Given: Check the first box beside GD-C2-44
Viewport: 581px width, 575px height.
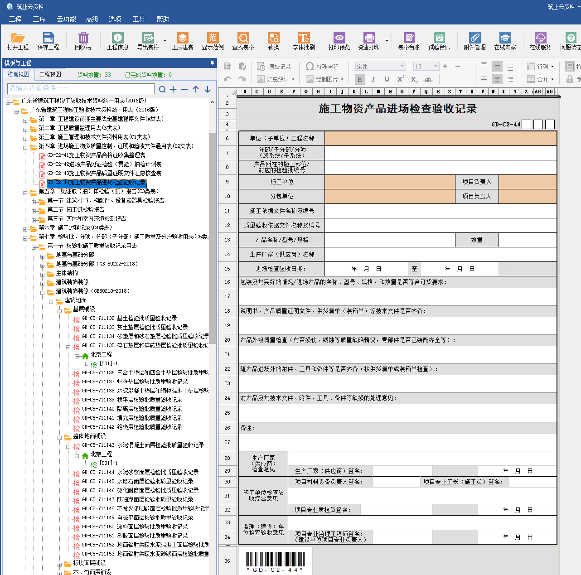Looking at the screenshot, I should [x=526, y=124].
